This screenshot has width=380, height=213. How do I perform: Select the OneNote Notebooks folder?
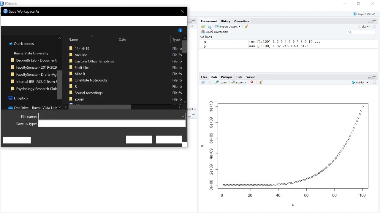coord(91,80)
